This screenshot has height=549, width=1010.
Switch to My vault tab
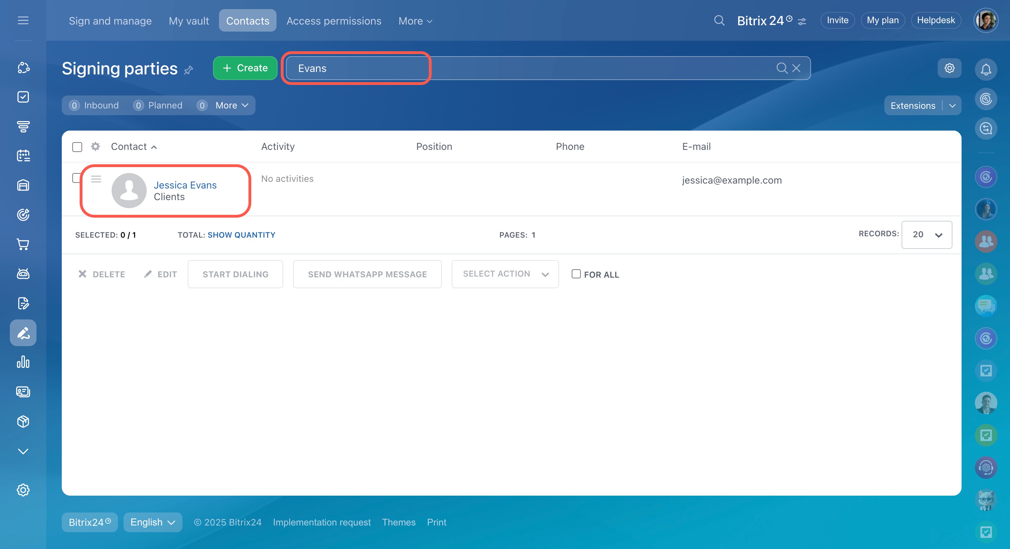pos(188,21)
